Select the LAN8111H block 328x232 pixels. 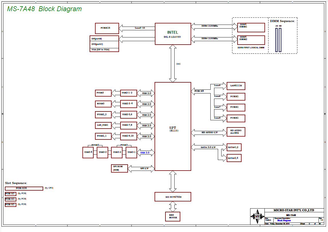pos(236,86)
